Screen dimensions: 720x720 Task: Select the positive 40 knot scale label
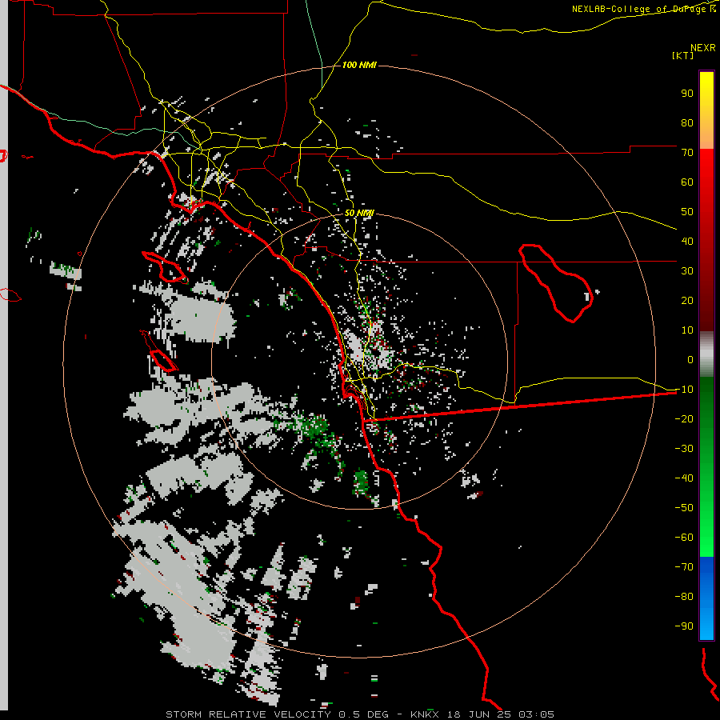[x=687, y=241]
